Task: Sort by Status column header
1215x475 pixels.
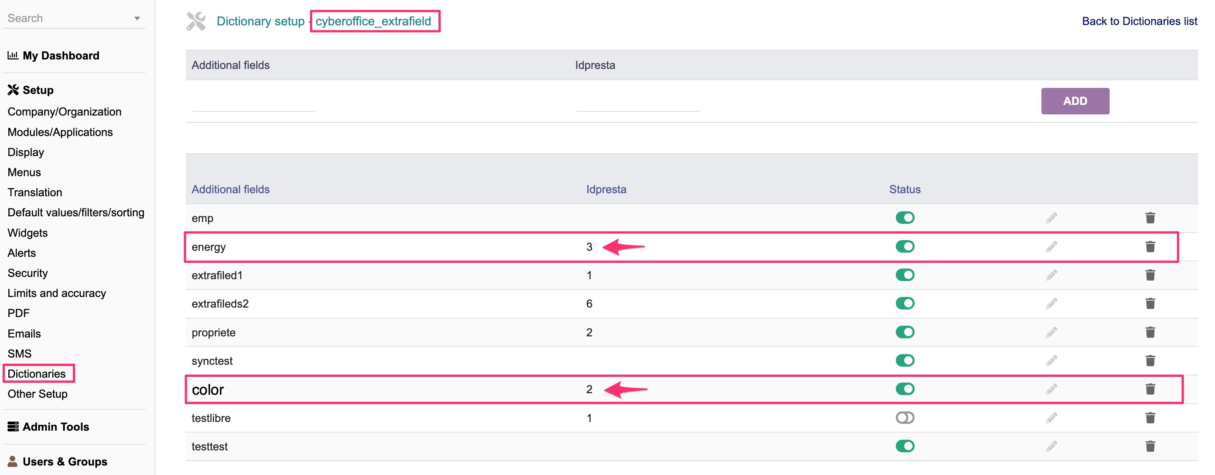Action: (x=905, y=189)
